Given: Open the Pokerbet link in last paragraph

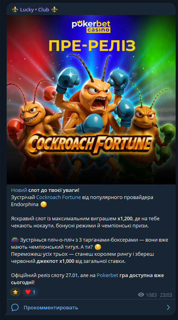Looking at the screenshot, I should point(107,275).
